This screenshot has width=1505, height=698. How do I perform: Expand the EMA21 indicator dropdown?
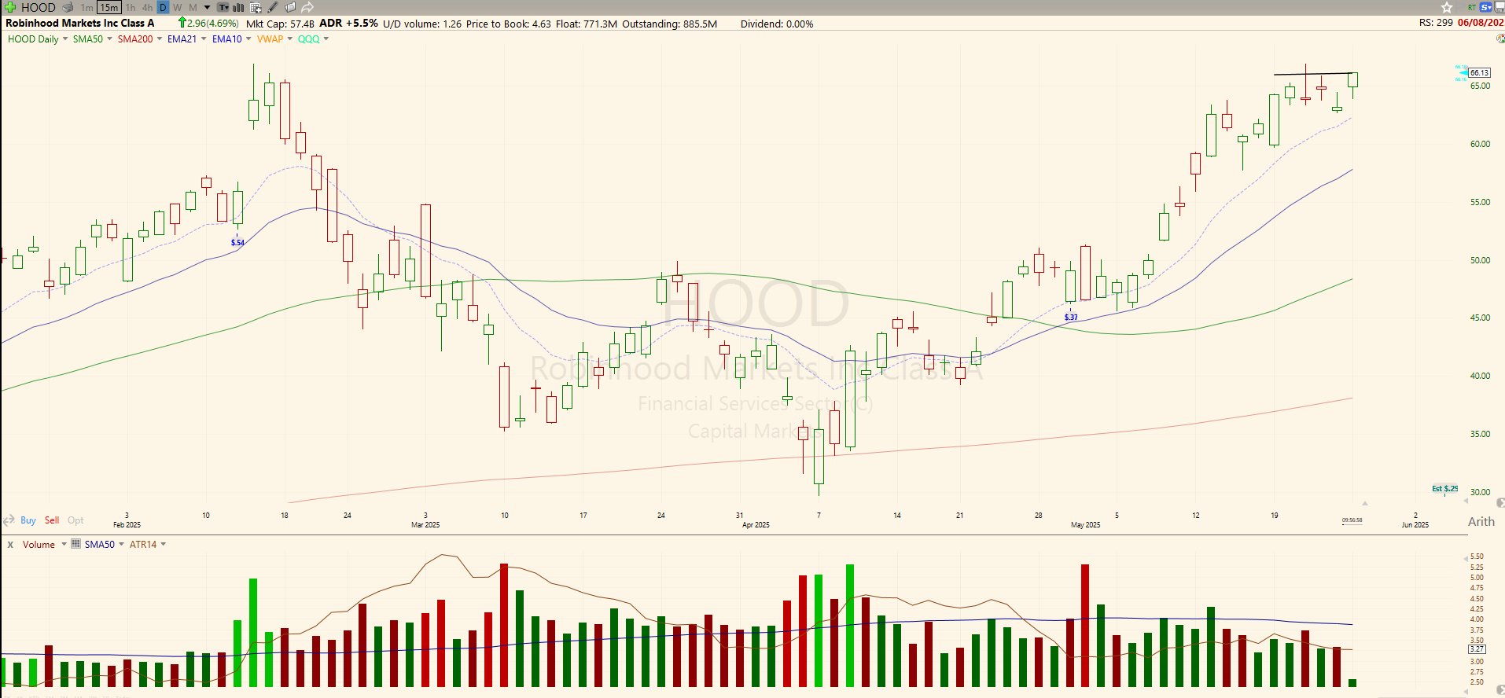[204, 39]
